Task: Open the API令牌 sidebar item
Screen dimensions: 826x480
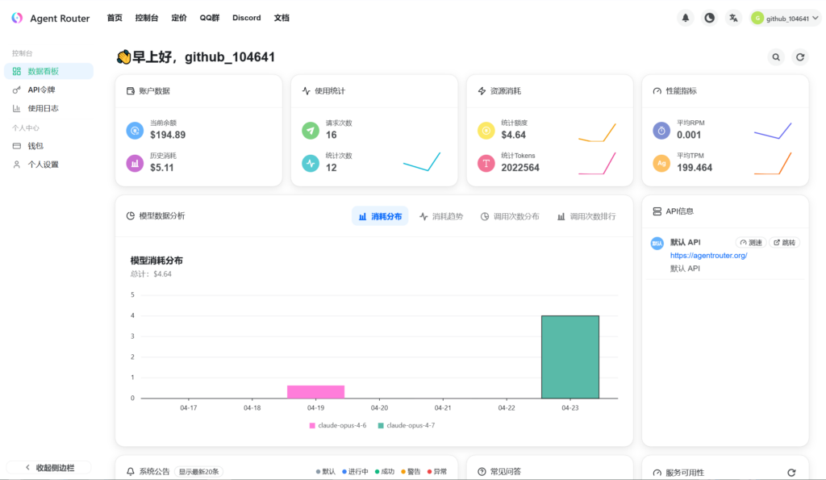Action: [41, 90]
